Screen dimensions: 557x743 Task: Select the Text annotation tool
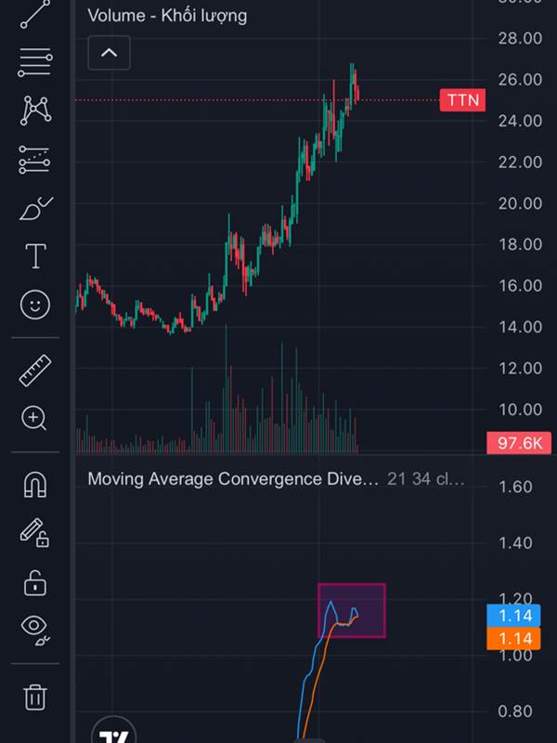(x=35, y=256)
